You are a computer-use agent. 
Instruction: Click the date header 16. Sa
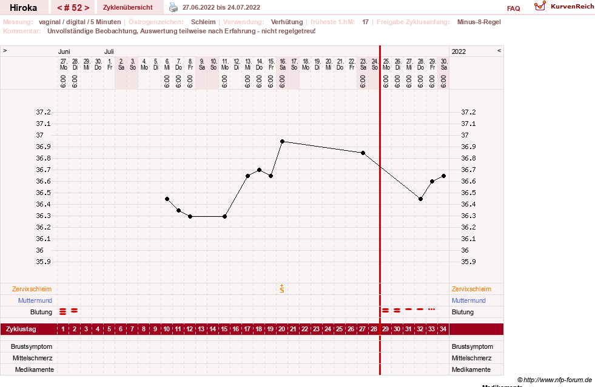tap(282, 64)
